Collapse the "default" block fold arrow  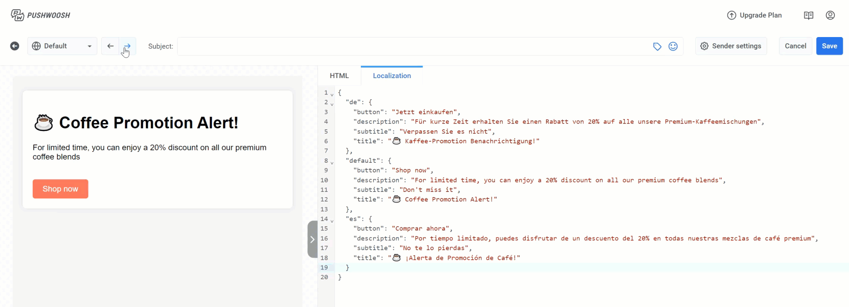point(332,163)
